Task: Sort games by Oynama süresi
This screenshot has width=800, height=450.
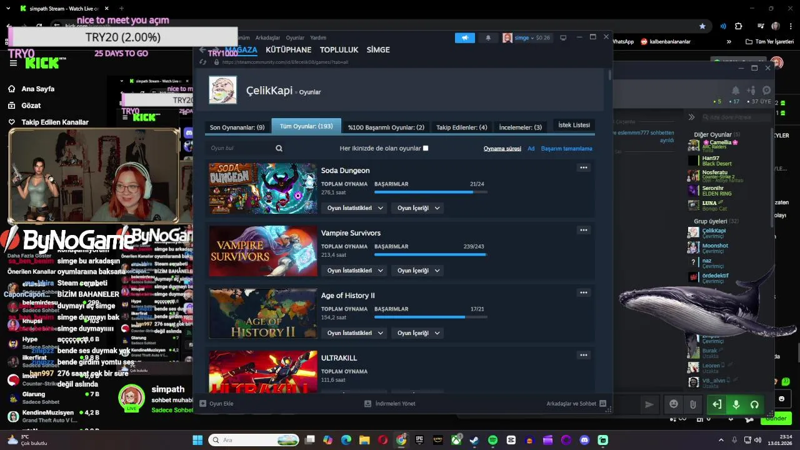Action: coord(502,149)
